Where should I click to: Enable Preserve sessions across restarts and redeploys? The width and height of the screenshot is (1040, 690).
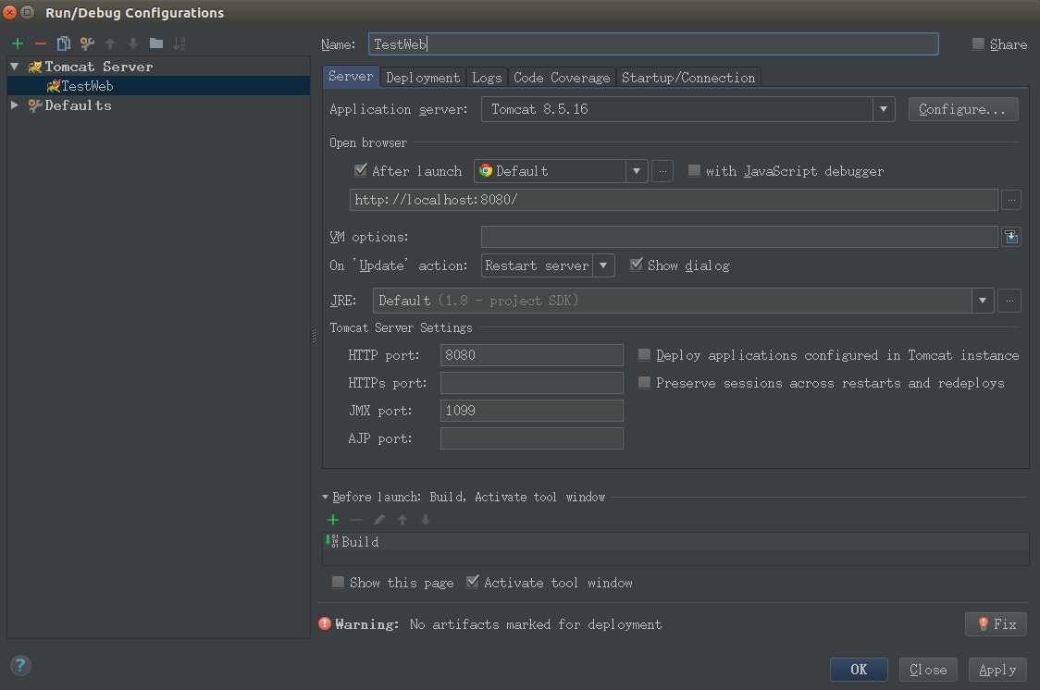tap(644, 382)
